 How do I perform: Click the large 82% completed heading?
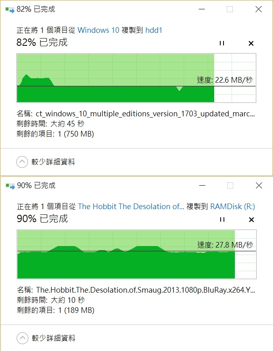coord(42,42)
